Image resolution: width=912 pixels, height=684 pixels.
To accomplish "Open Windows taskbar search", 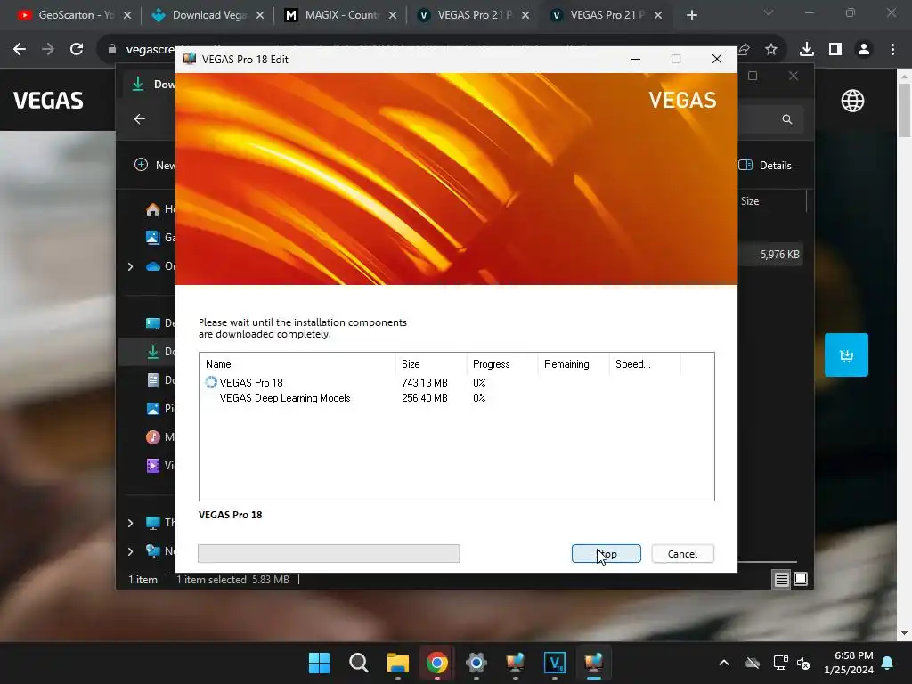I will 358,663.
